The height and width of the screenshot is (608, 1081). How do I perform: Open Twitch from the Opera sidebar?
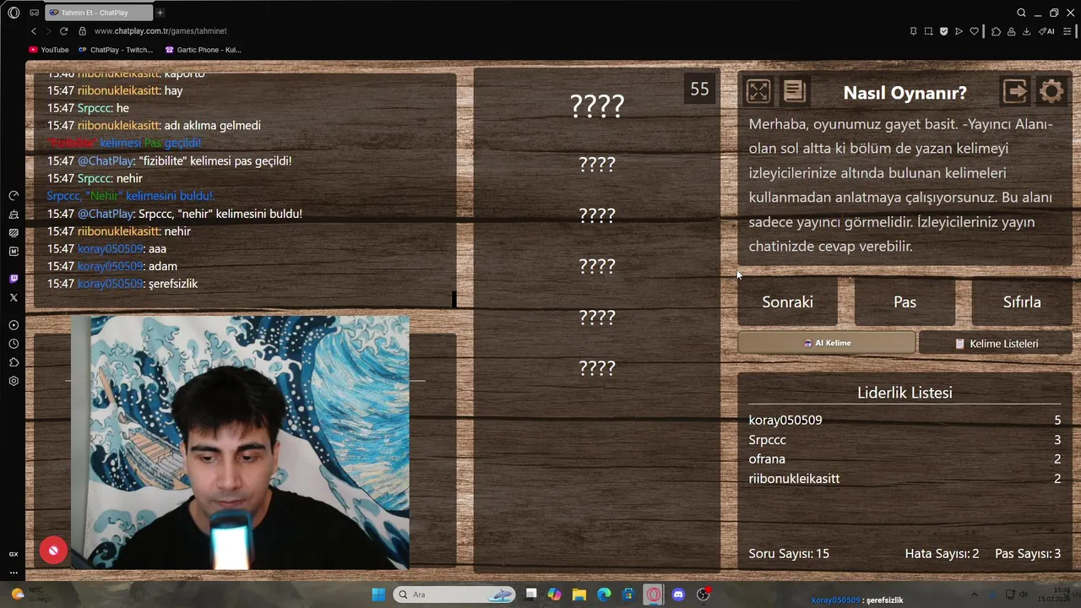pos(14,279)
